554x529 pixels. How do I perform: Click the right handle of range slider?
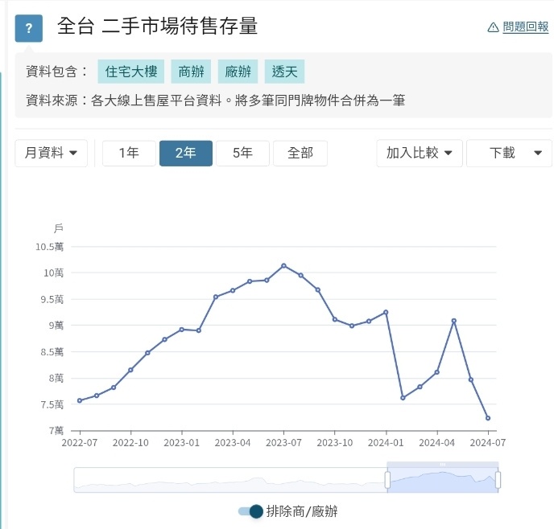point(498,480)
